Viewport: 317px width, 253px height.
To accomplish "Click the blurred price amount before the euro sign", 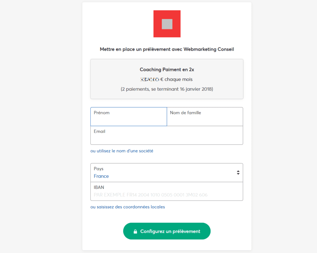I will [x=150, y=79].
